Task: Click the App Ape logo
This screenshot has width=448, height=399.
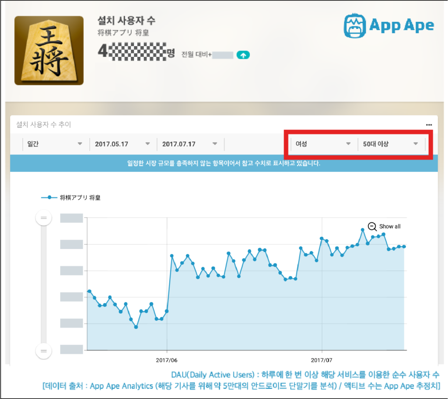Action: coord(389,25)
